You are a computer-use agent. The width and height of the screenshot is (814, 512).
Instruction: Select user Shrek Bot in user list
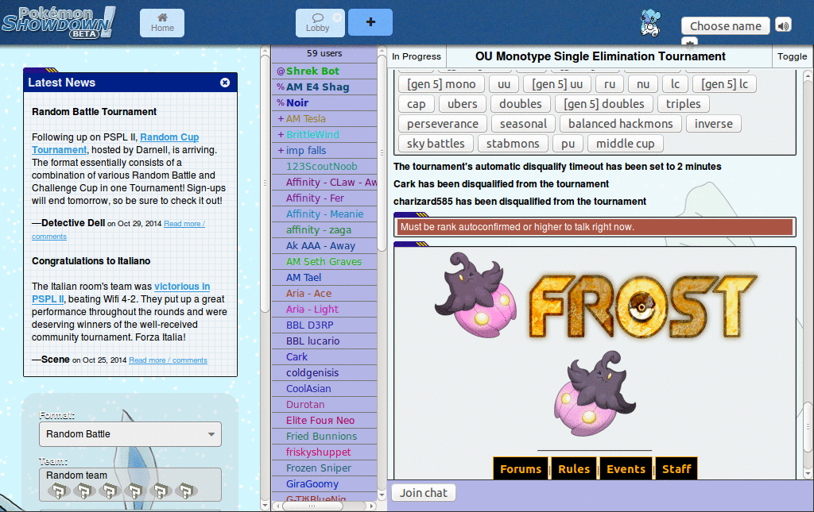pyautogui.click(x=324, y=71)
